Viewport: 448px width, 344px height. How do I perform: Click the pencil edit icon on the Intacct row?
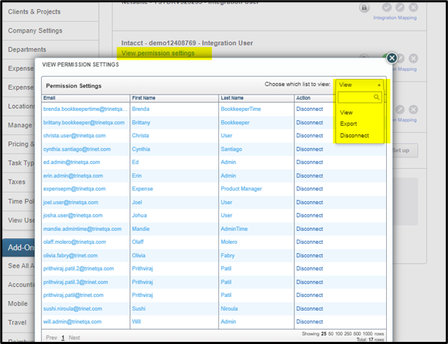coord(401,58)
